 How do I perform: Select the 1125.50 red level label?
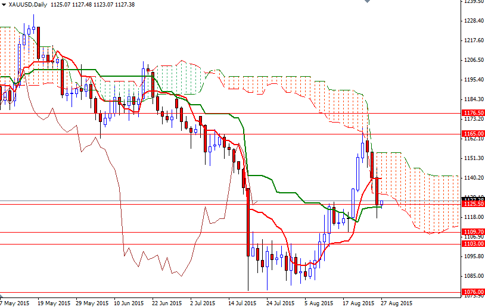473,204
